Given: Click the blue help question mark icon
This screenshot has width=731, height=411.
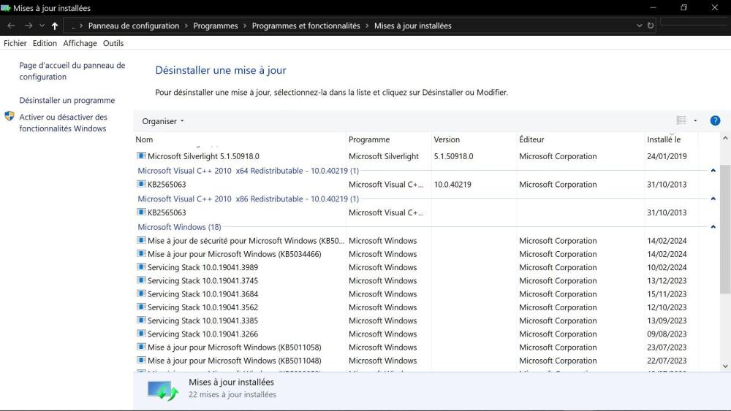Looking at the screenshot, I should coord(715,121).
